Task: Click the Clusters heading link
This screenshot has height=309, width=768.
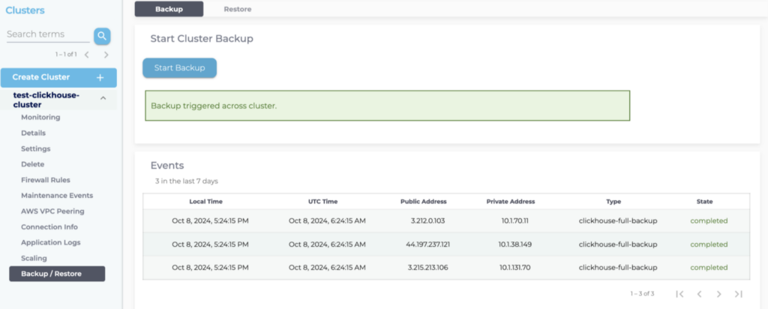Action: pos(25,10)
